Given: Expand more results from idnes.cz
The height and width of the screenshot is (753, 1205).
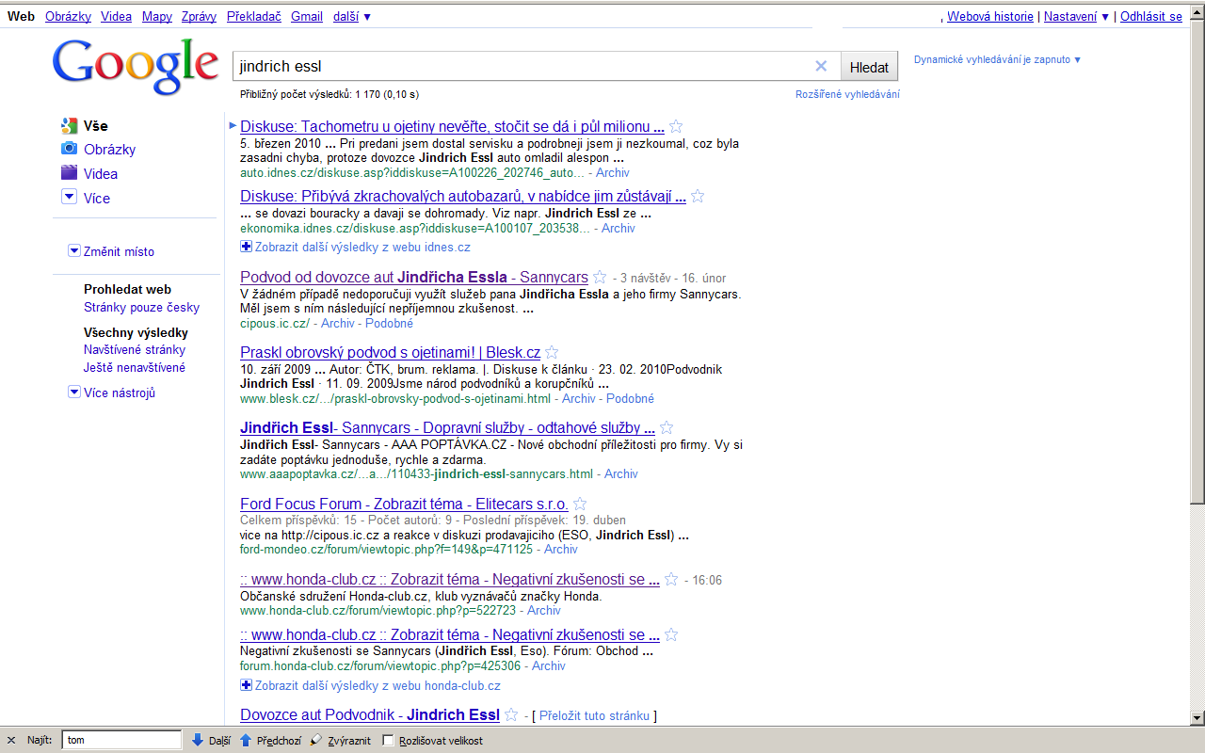Looking at the screenshot, I should (x=247, y=247).
